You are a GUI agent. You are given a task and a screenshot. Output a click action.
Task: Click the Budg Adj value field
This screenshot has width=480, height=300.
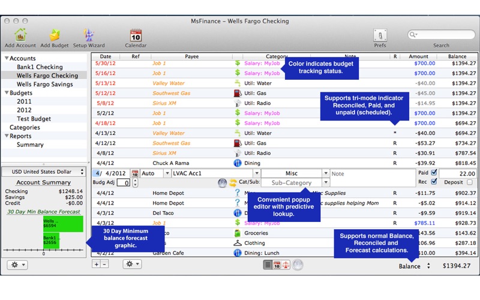pyautogui.click(x=124, y=183)
